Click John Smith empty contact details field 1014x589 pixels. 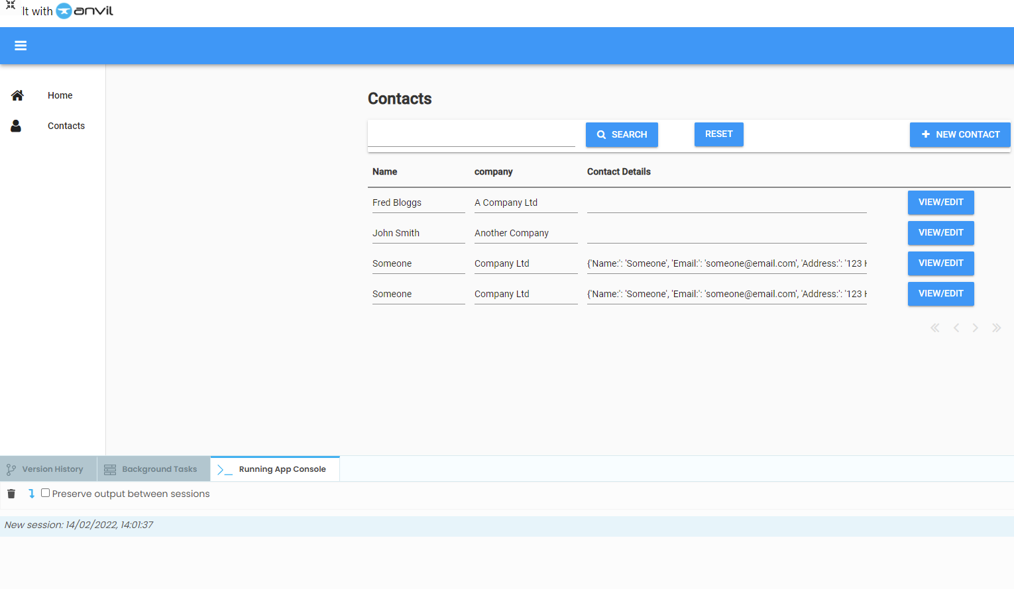click(x=726, y=233)
